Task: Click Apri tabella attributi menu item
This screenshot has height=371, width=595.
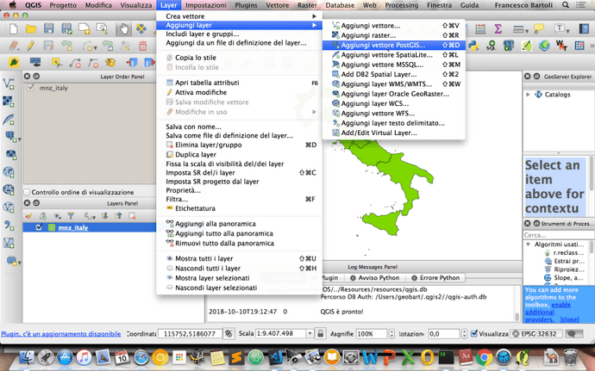Action: coord(239,83)
